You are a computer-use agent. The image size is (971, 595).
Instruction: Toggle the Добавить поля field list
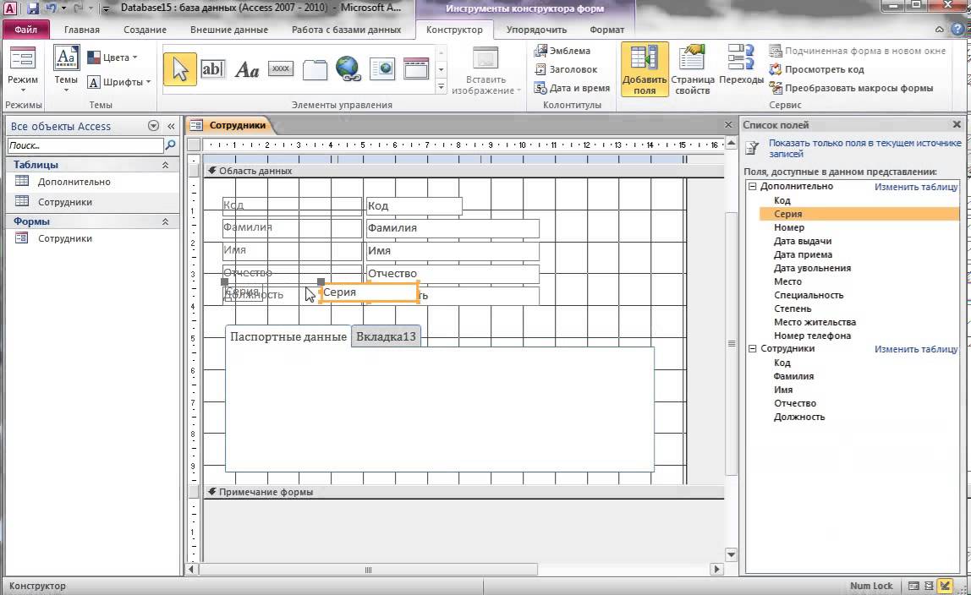tap(645, 69)
